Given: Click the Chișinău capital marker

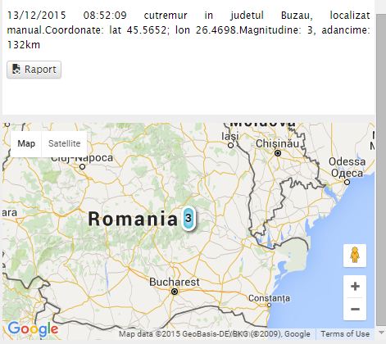Looking at the screenshot, I should pos(278,153).
